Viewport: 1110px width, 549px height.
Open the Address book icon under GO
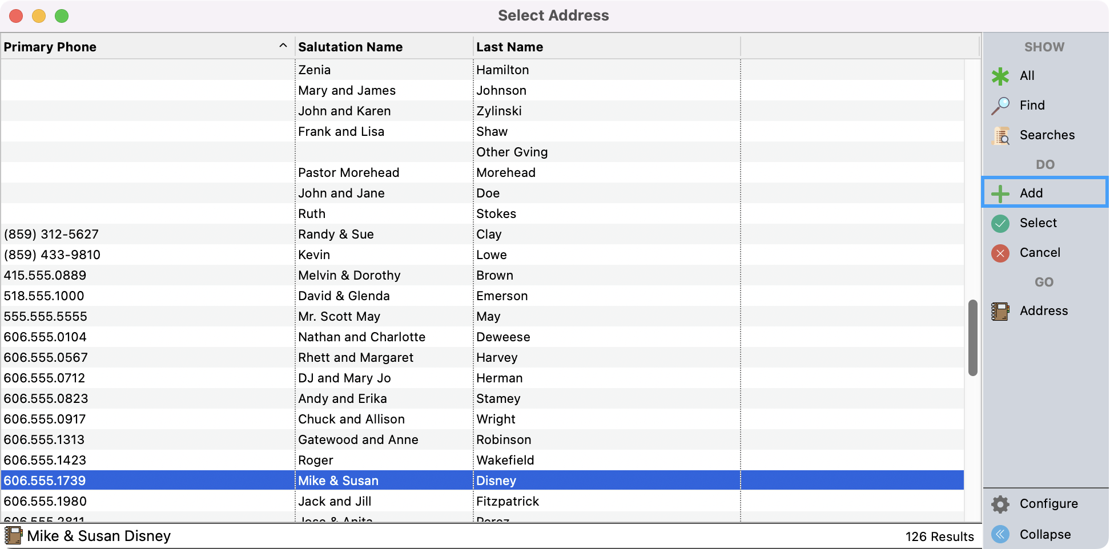click(x=1000, y=311)
